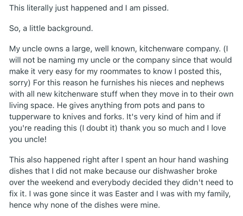Click the word "pissed" in the first line
Screen dimensions: 243x216
[x=156, y=8]
